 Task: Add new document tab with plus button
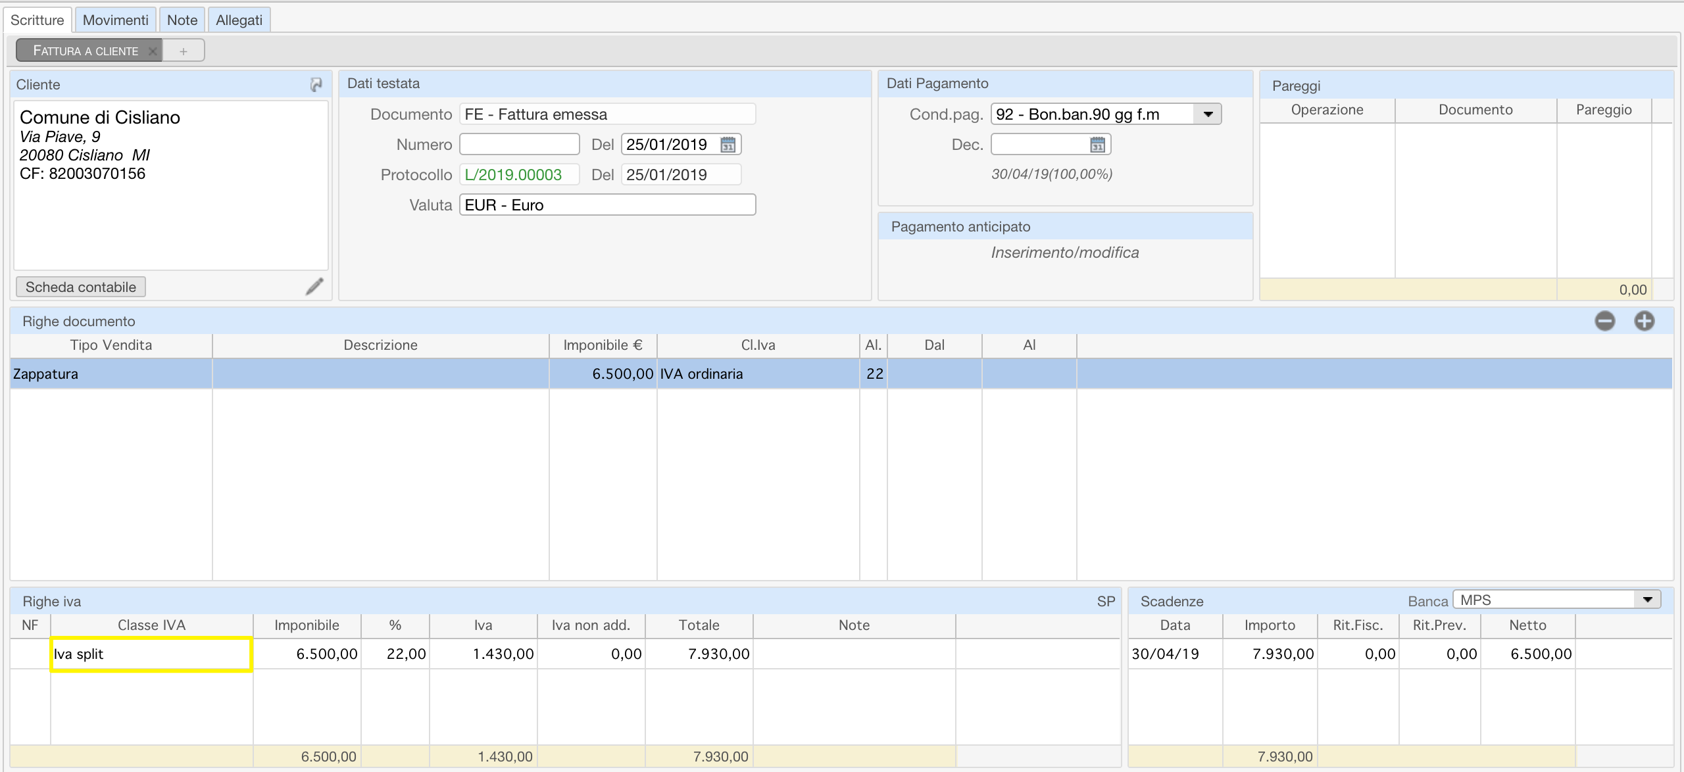(x=184, y=51)
